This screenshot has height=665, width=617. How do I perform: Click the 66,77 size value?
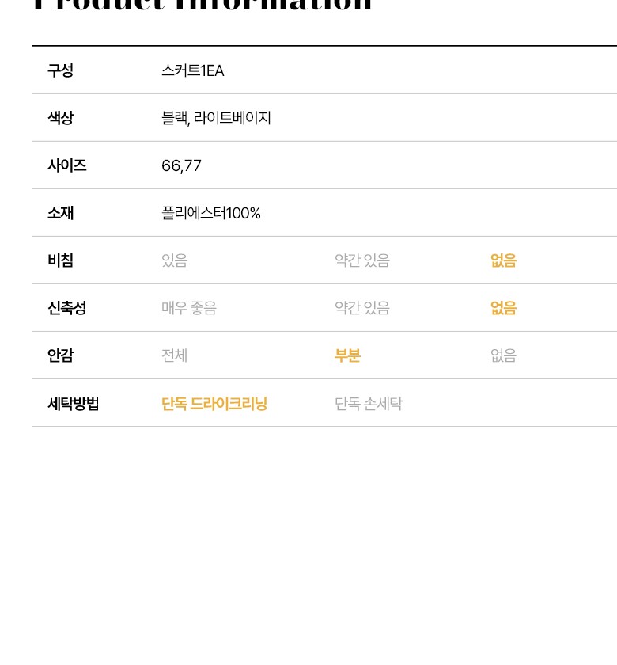181,165
